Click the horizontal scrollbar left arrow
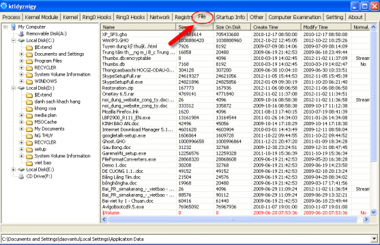380x245 pixels. point(104,219)
